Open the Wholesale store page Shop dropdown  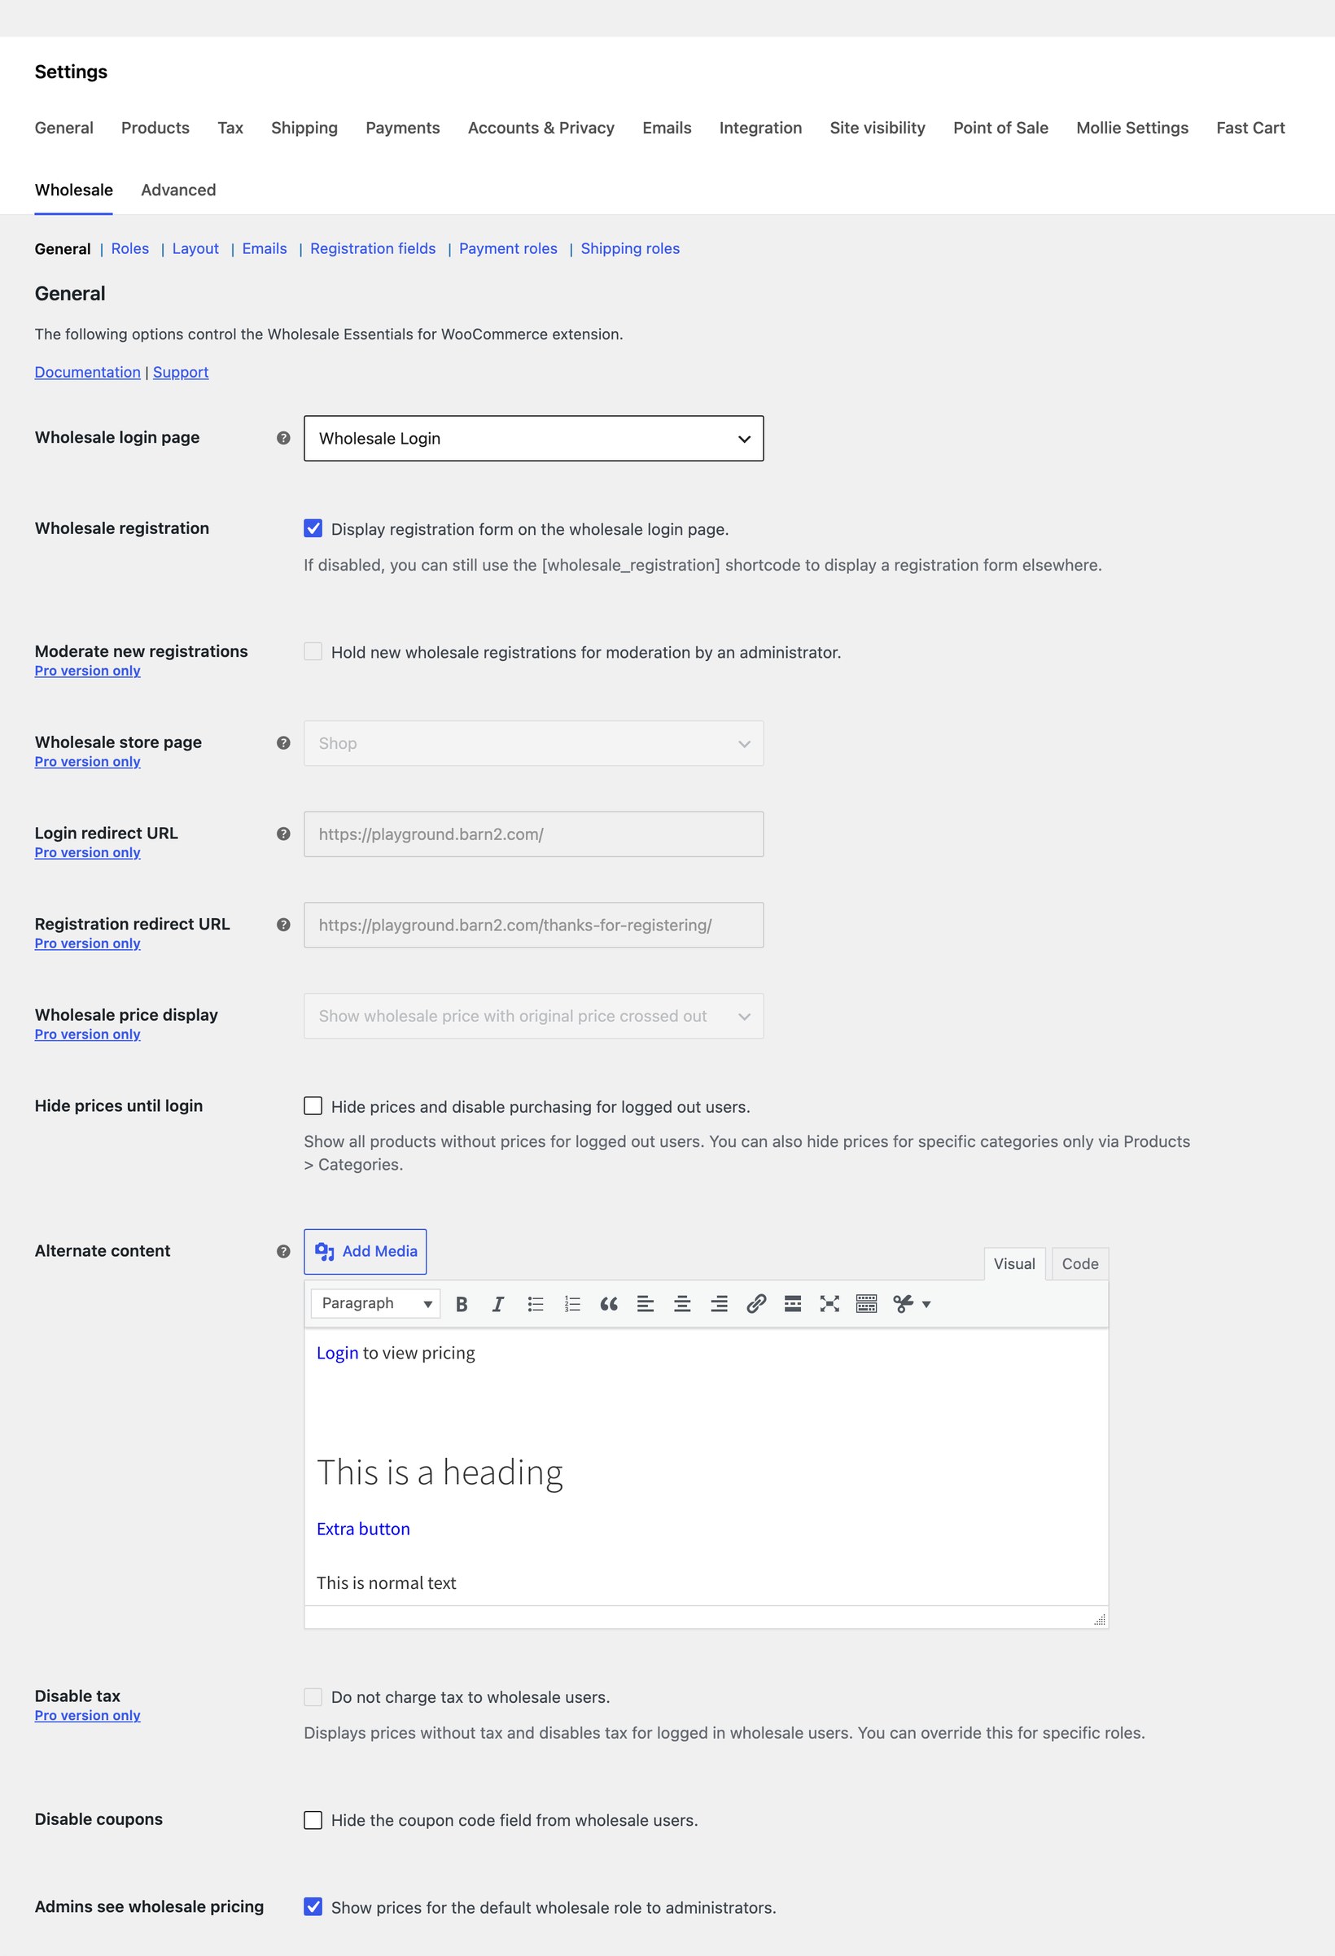(x=534, y=743)
